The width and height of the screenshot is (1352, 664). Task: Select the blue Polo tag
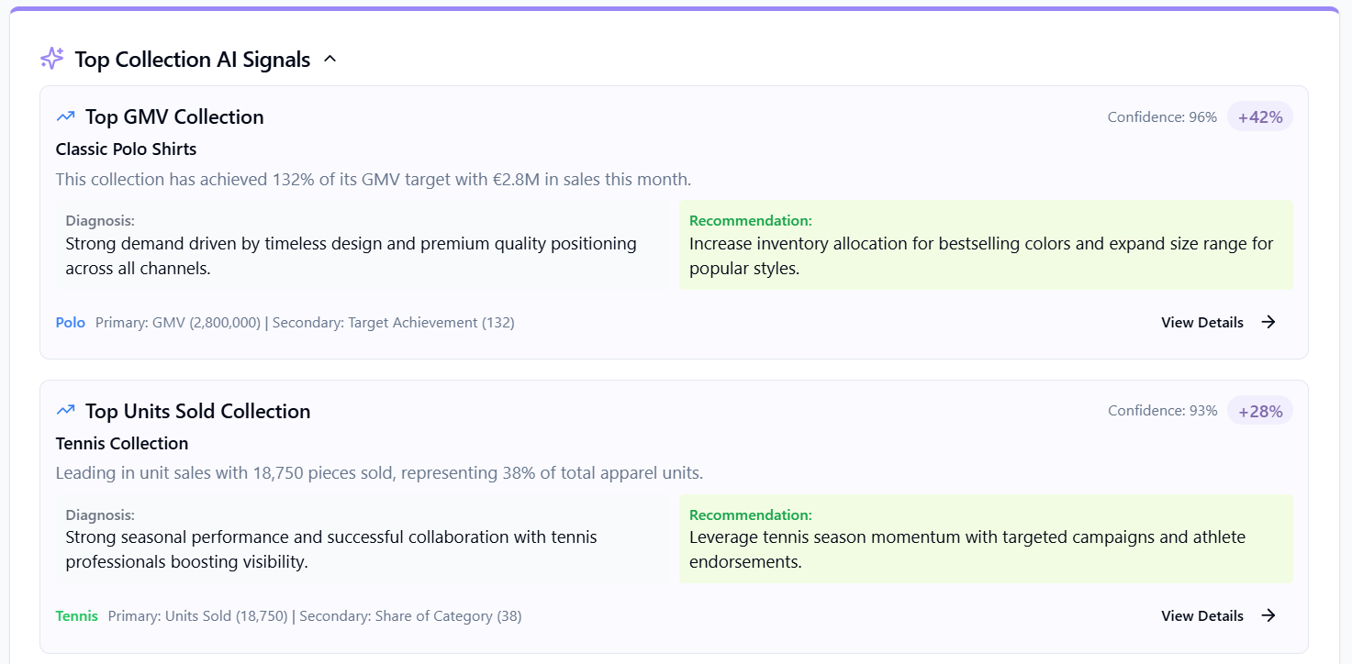coord(71,322)
